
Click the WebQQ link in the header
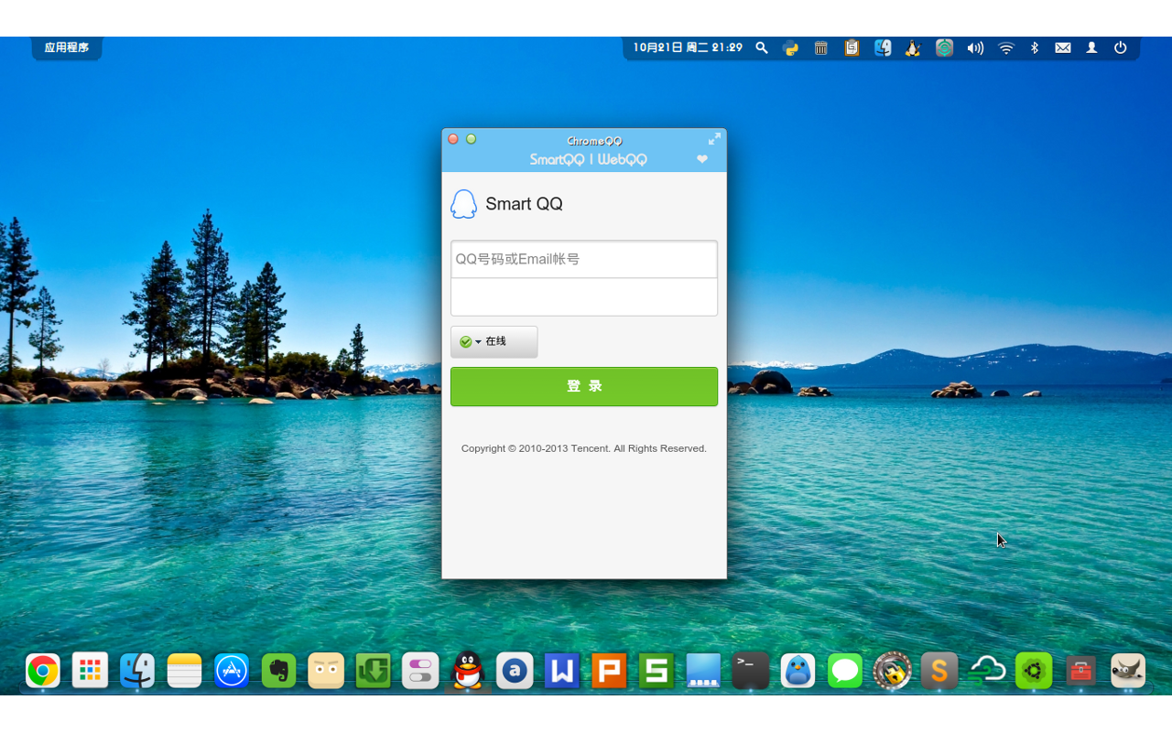click(623, 159)
